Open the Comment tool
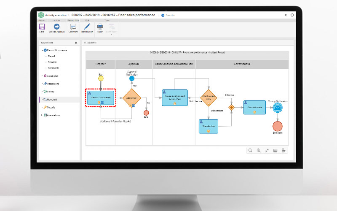This screenshot has width=337, height=211. click(x=73, y=27)
